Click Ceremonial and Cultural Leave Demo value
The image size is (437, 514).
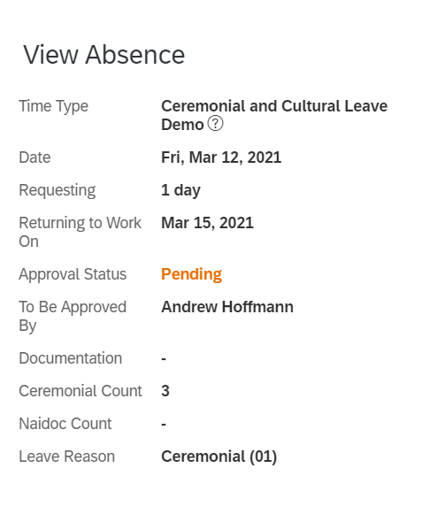(274, 115)
